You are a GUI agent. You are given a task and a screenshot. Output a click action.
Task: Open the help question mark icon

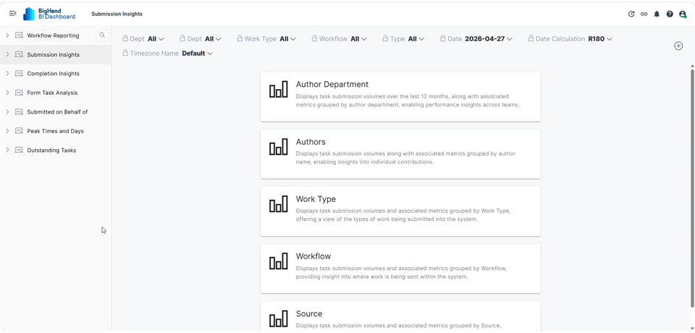point(670,14)
